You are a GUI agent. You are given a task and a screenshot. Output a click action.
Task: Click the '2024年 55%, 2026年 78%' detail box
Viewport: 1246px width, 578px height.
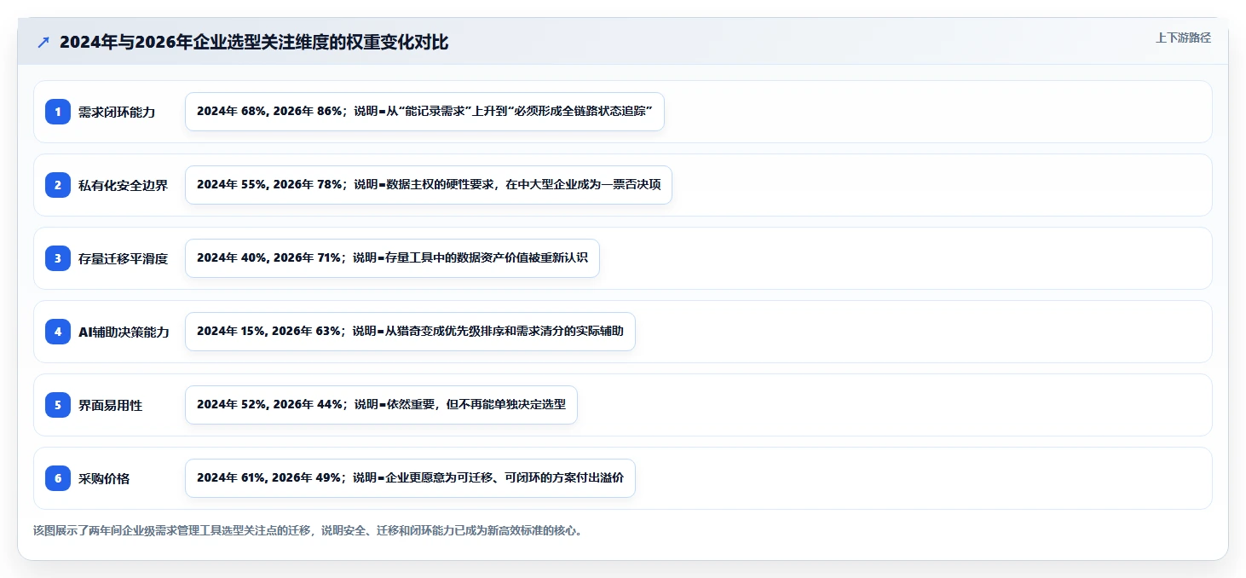coord(429,185)
